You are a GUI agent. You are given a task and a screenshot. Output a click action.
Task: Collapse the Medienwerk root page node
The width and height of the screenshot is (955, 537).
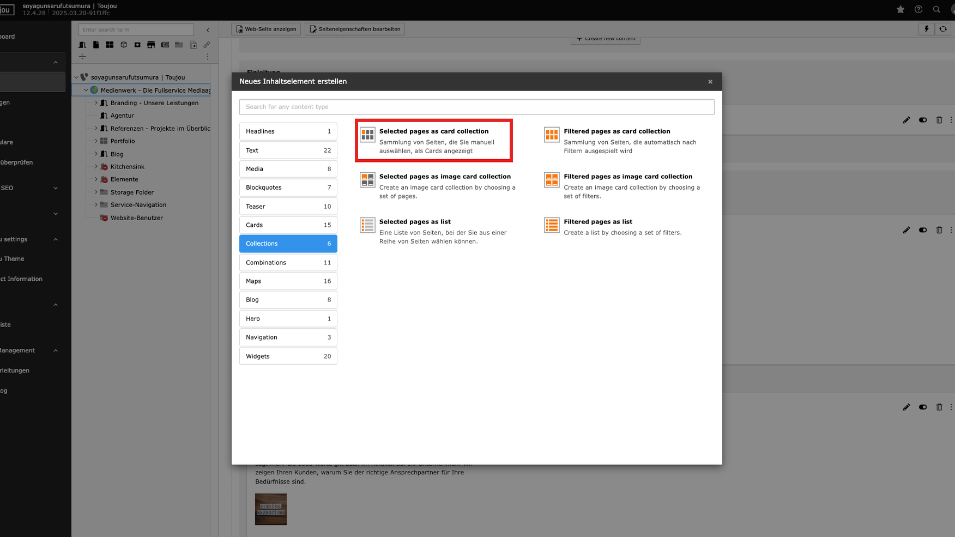(x=86, y=90)
